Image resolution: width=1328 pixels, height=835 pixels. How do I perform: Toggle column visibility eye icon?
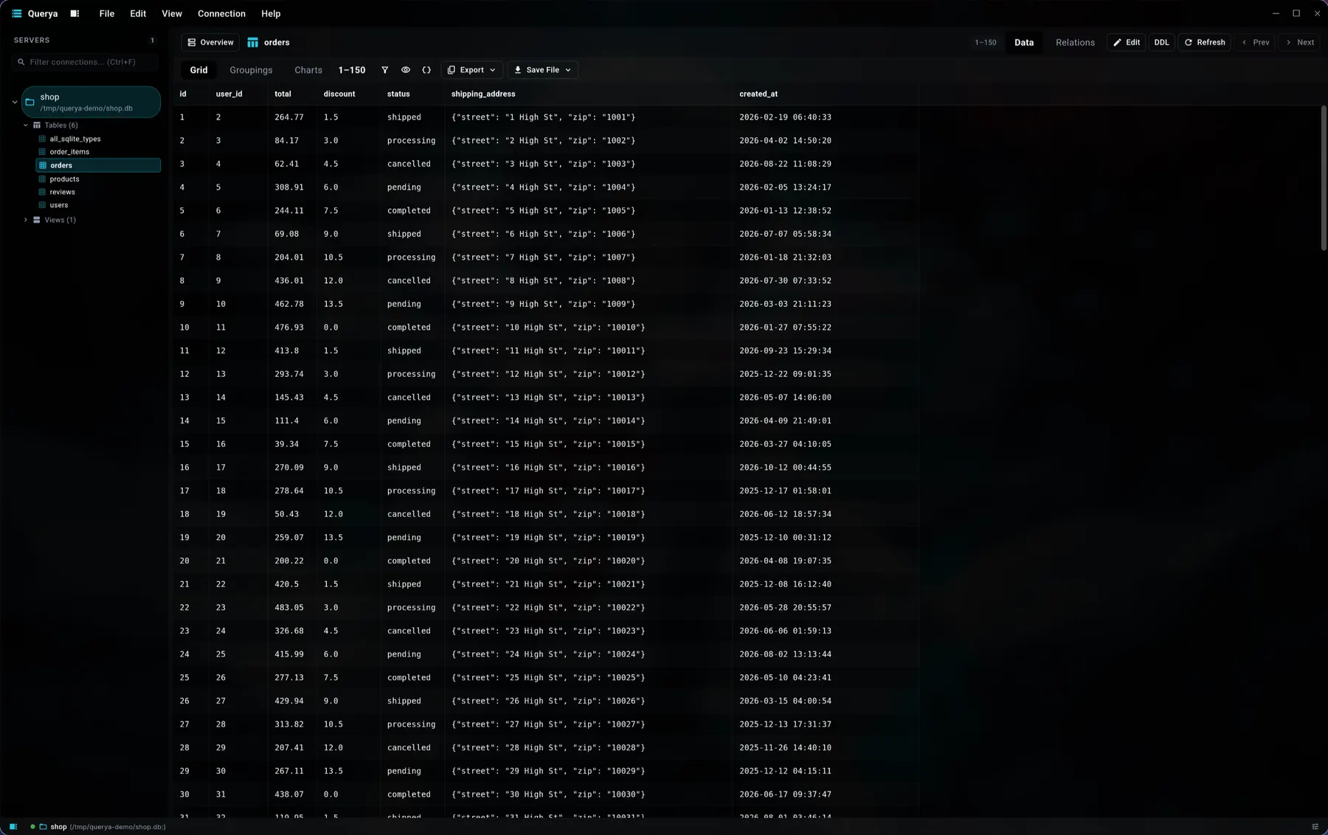coord(406,70)
